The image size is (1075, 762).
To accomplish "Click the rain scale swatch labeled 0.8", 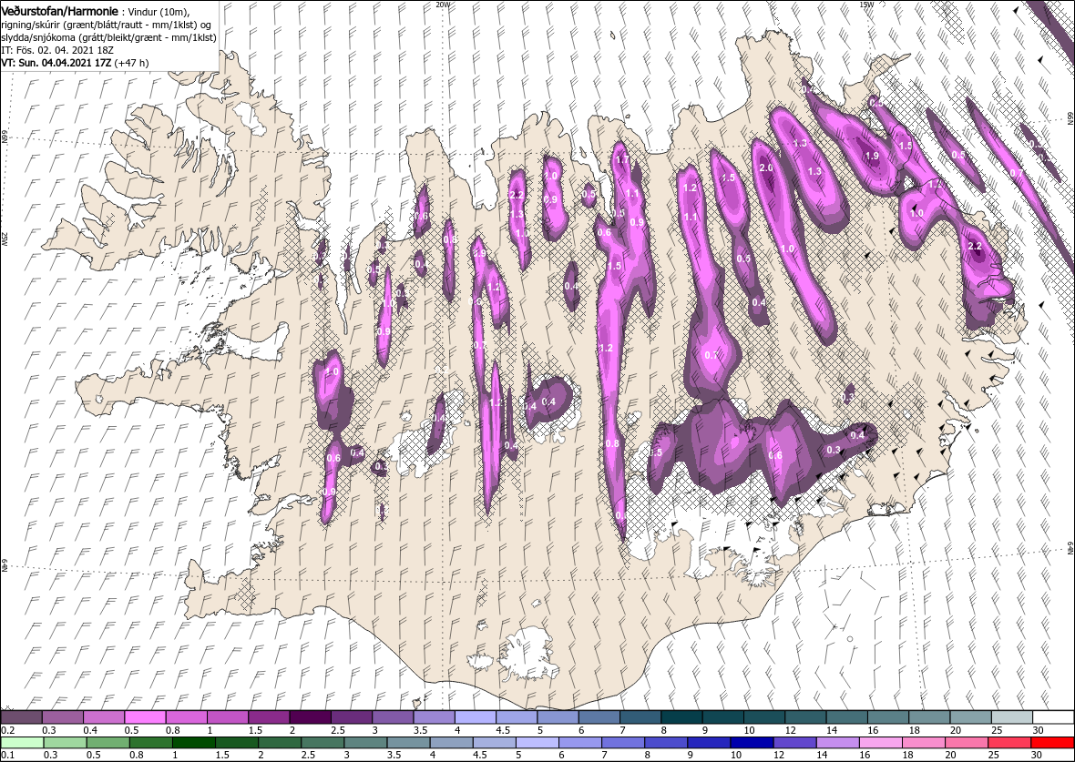I will [x=150, y=743].
